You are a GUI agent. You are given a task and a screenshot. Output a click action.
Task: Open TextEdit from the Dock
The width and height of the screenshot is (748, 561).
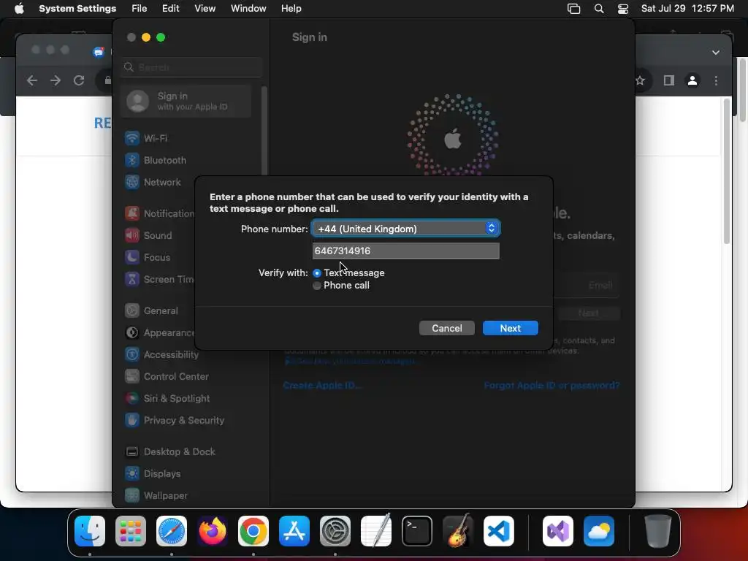376,531
